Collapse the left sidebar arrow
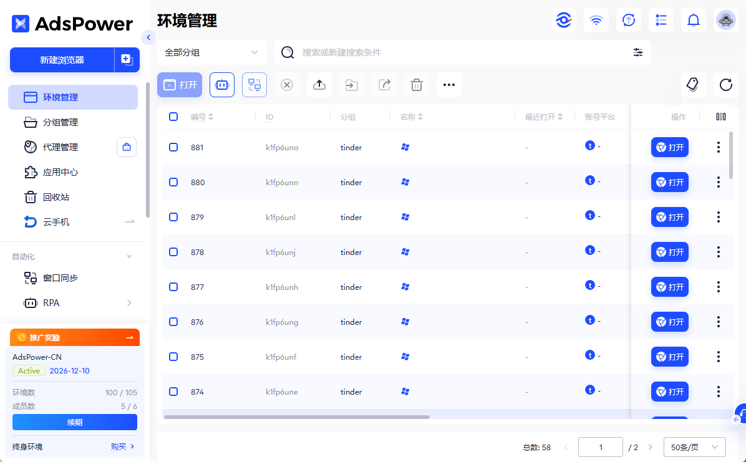This screenshot has height=462, width=746. click(x=148, y=37)
